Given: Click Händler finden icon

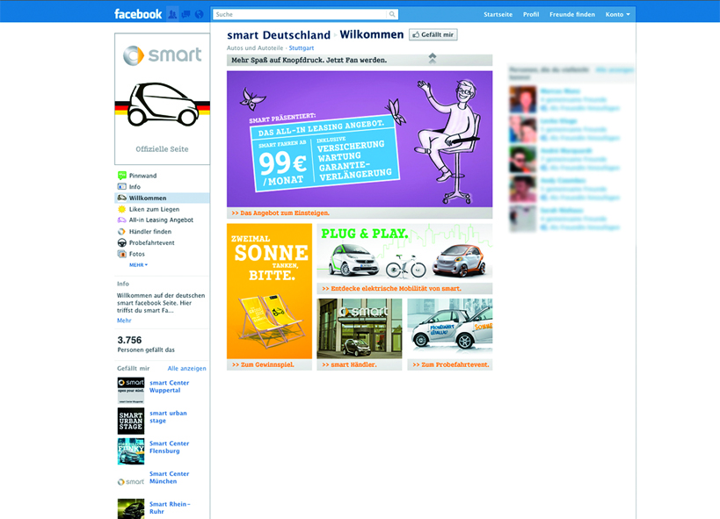Looking at the screenshot, I should pos(121,231).
